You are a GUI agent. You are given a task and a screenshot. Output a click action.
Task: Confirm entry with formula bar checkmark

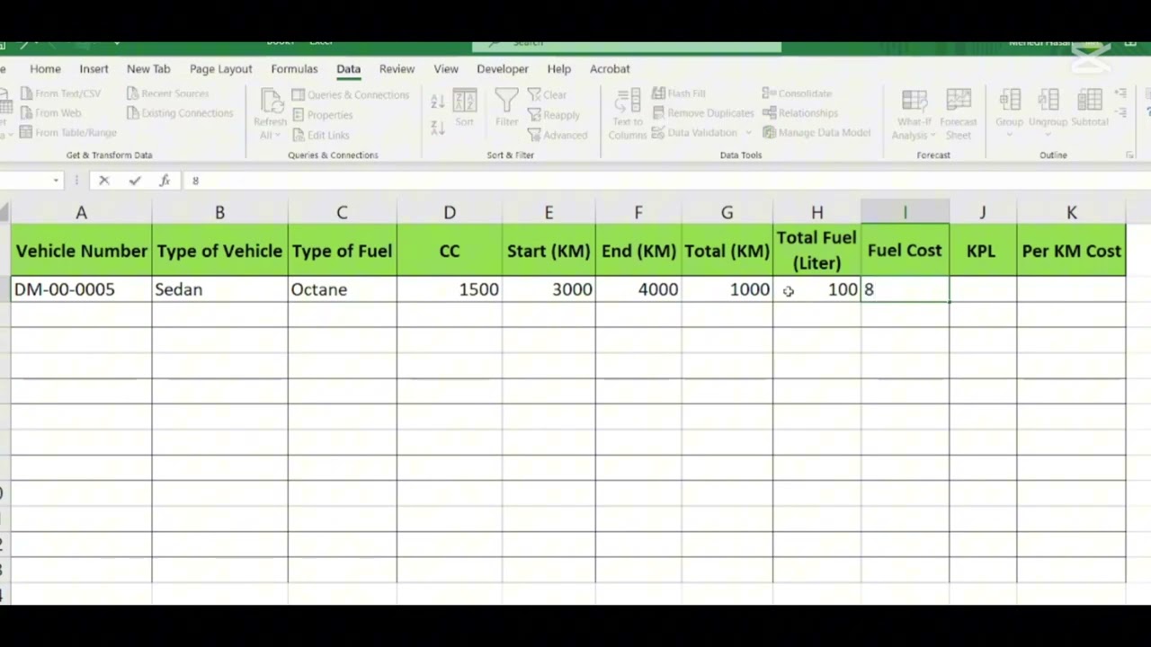(x=135, y=181)
